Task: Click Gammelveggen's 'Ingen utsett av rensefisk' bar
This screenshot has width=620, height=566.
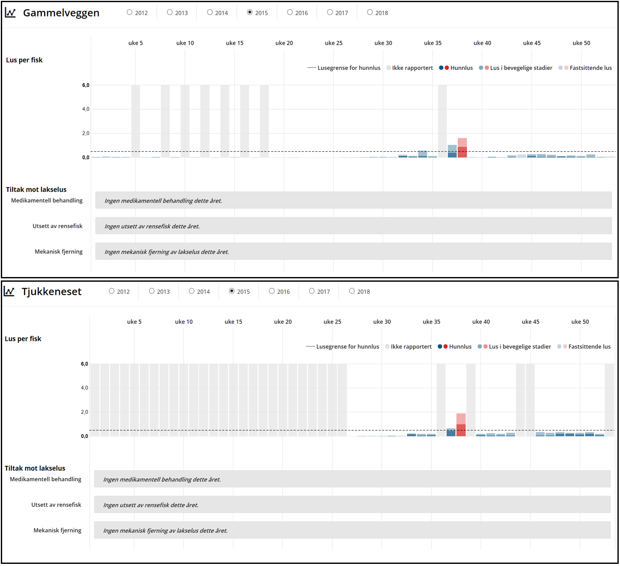Action: [353, 226]
